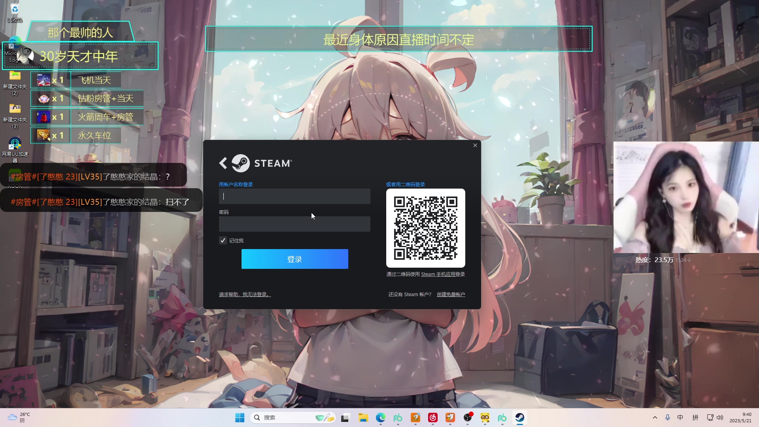Open the weather widget showing 26°C
759x427 pixels.
point(19,418)
